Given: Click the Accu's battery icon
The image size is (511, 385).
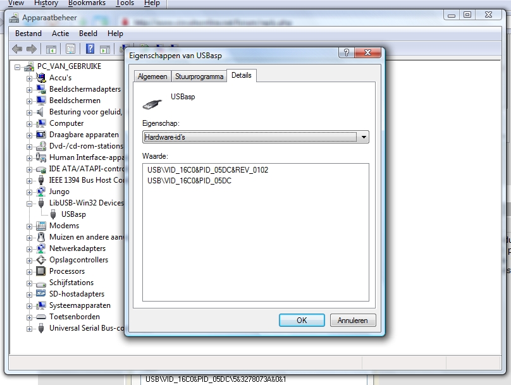Looking at the screenshot, I should (41, 78).
